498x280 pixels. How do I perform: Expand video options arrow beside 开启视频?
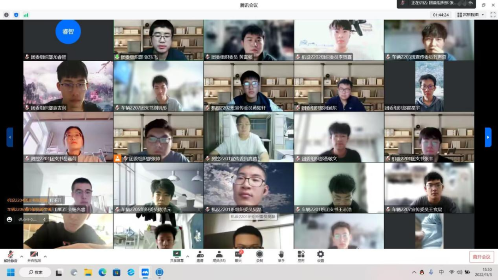tap(45, 256)
